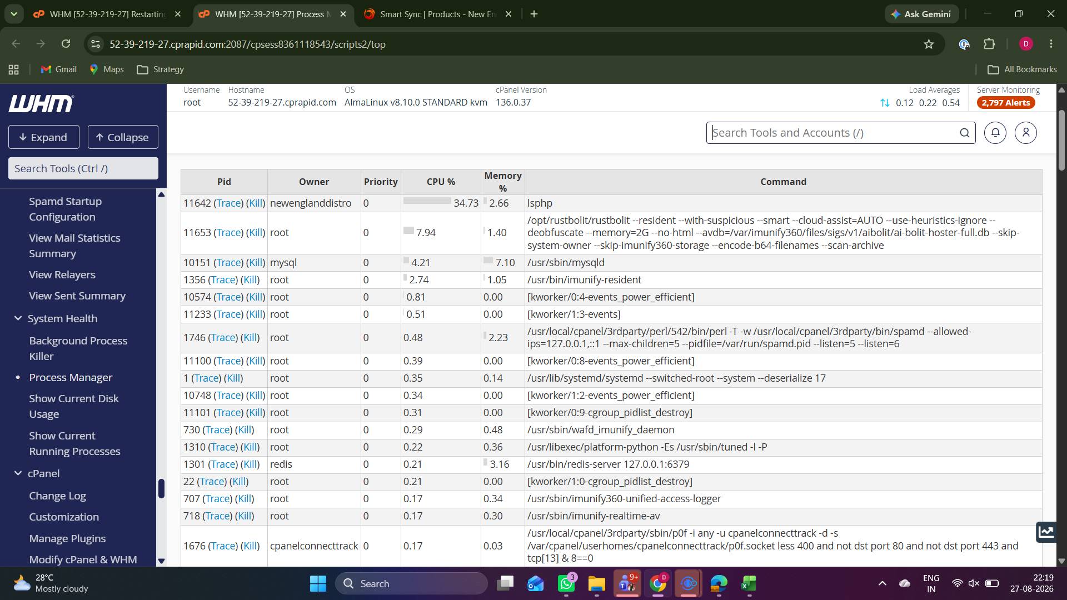The width and height of the screenshot is (1067, 600).
Task: Trace the mysqld process 10151
Action: pos(228,263)
